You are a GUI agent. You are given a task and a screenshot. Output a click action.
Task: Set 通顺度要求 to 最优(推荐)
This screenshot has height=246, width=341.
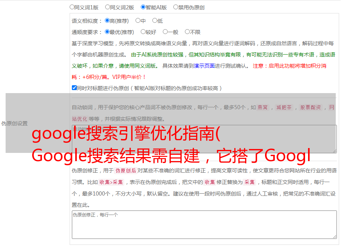coord(107,32)
